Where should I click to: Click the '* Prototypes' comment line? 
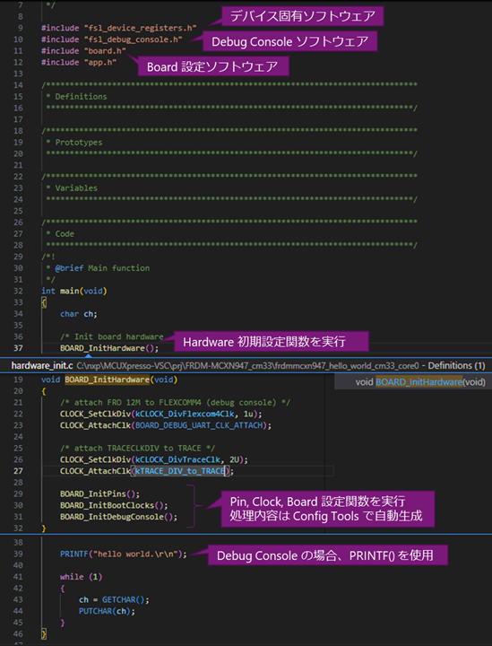click(x=74, y=143)
